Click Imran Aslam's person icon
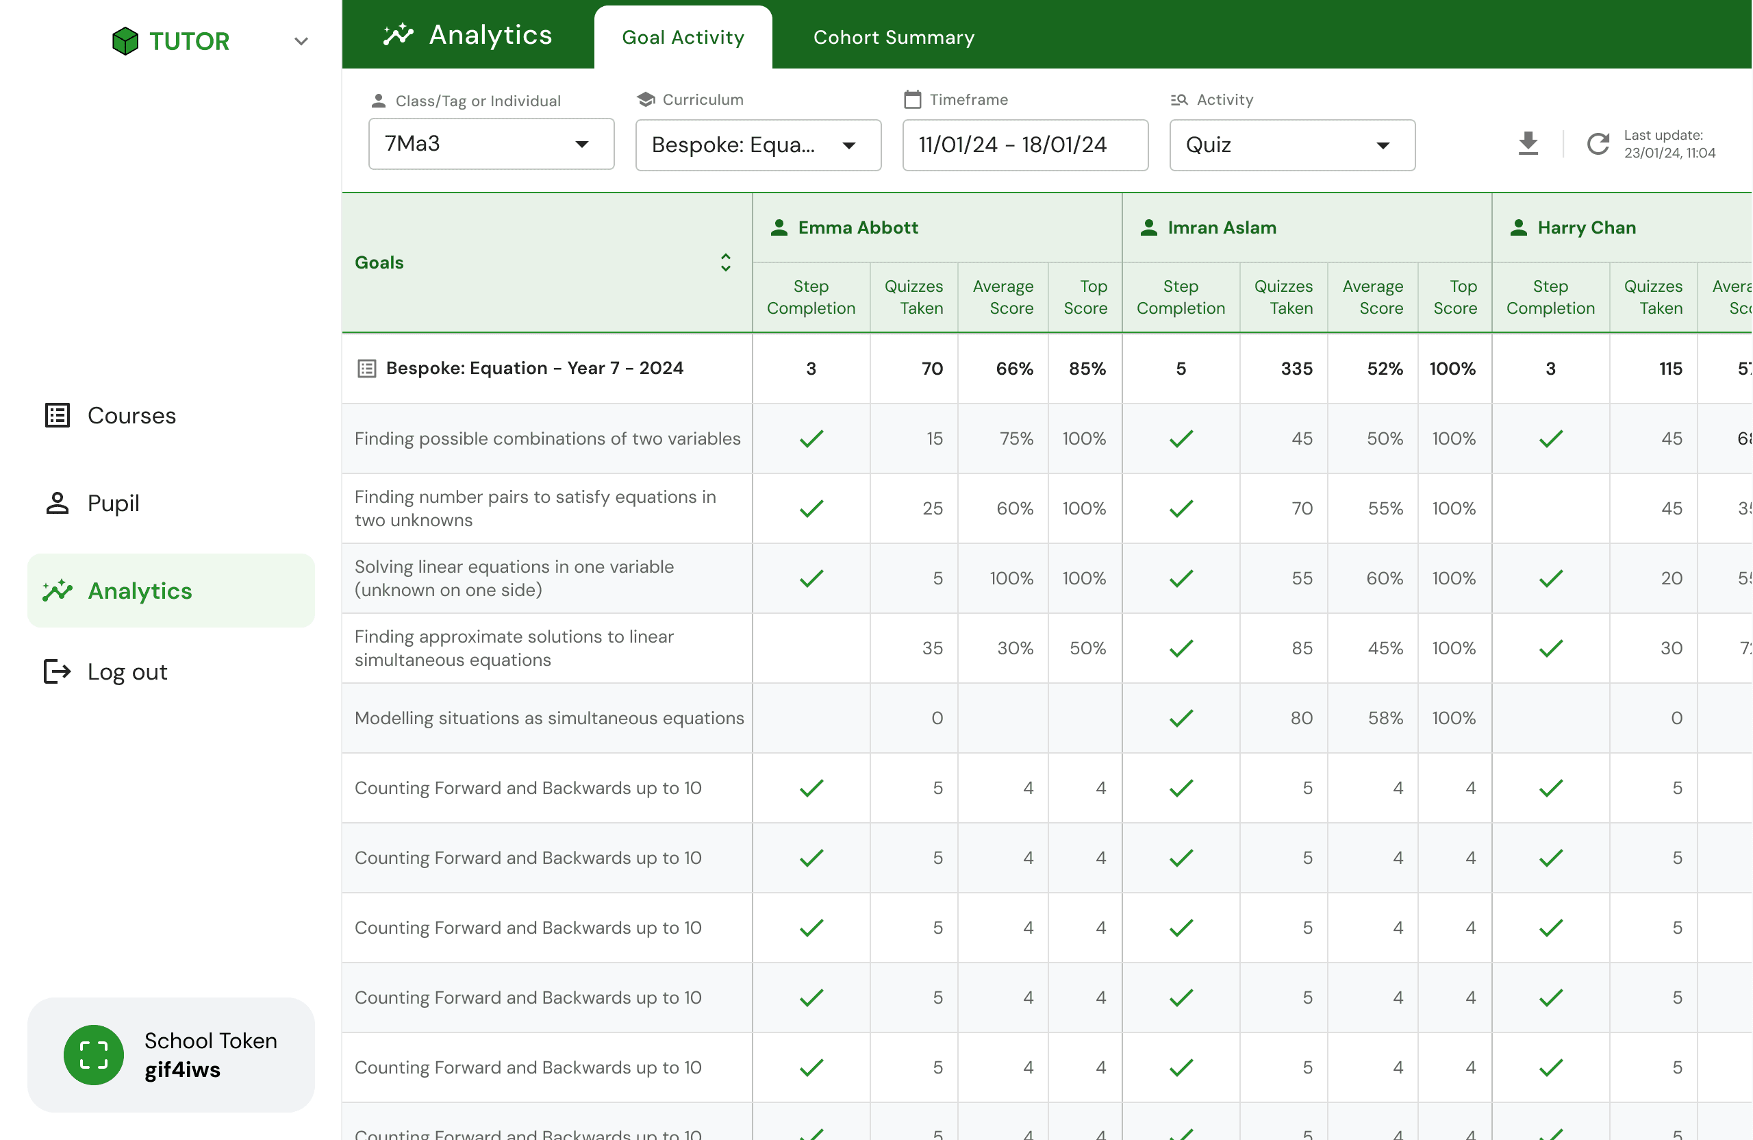Viewport: 1753px width, 1140px height. [1148, 227]
